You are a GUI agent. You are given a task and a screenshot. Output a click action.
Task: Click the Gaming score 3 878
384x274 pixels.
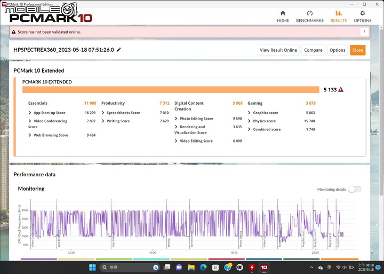[x=310, y=103]
